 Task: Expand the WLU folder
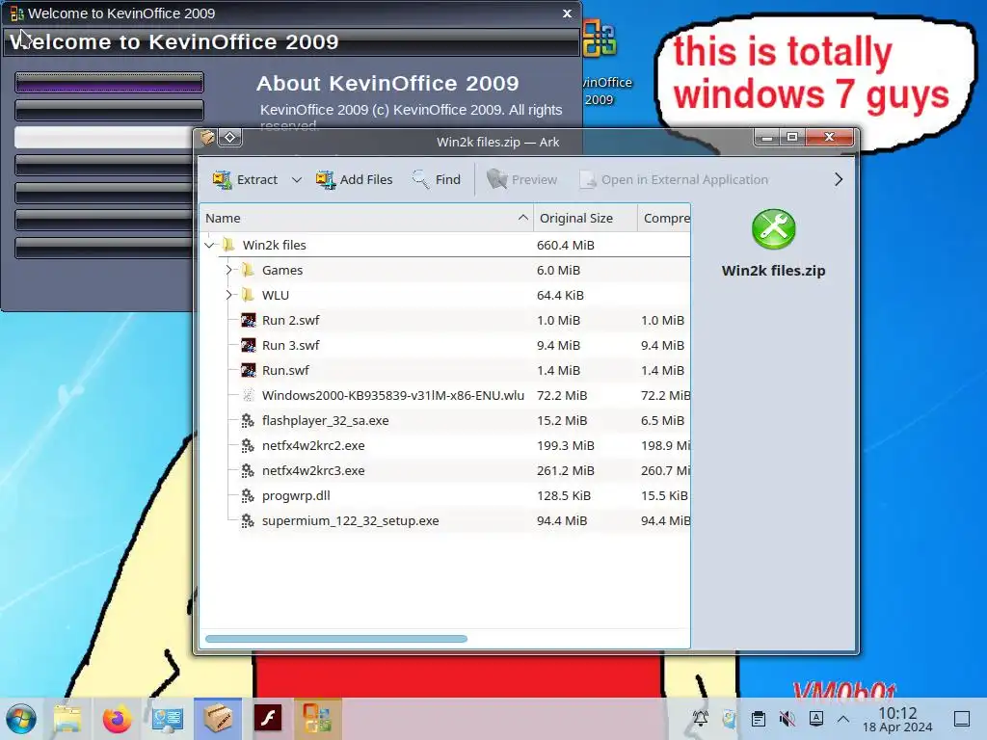[x=229, y=295]
